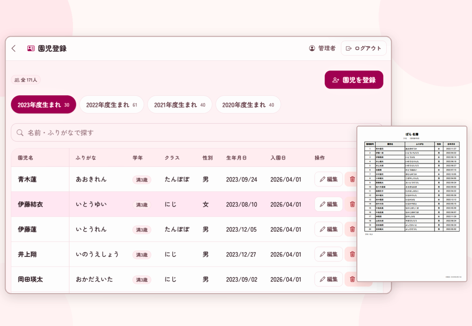Click the ID card icon beside 園児登録
Screen dimensions: 472x326
(31, 48)
